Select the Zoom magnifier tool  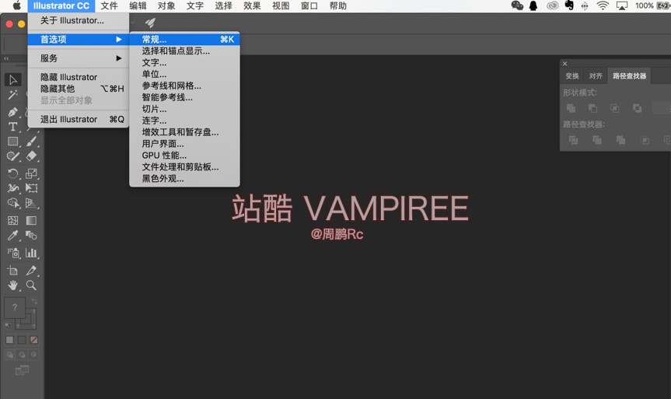[x=31, y=285]
